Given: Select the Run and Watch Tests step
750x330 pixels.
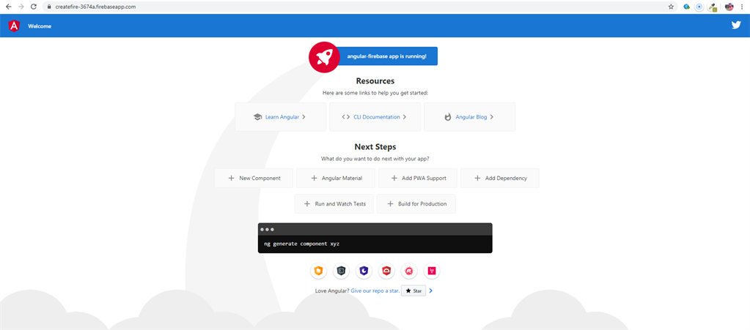Looking at the screenshot, I should coord(334,204).
